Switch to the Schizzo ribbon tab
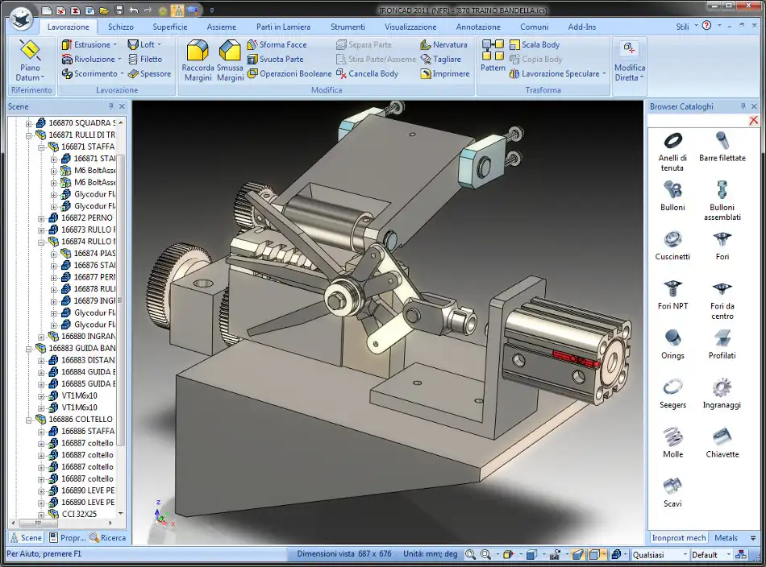This screenshot has height=567, width=766. [121, 27]
